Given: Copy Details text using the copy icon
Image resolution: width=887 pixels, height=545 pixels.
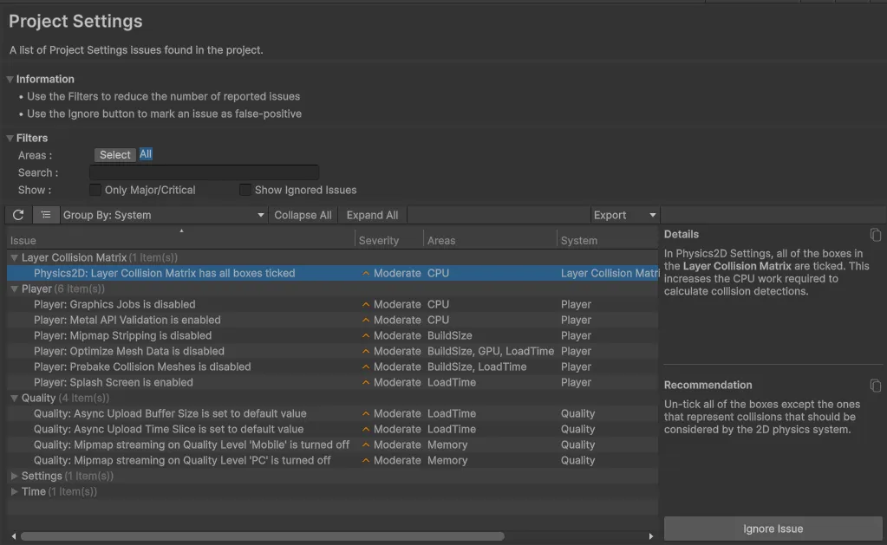Looking at the screenshot, I should coord(876,235).
